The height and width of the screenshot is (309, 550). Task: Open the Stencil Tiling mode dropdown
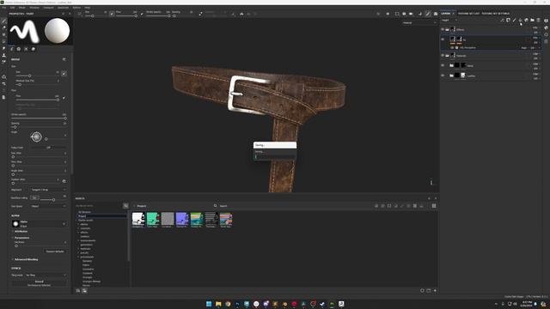pyautogui.click(x=46, y=275)
